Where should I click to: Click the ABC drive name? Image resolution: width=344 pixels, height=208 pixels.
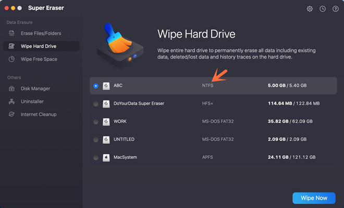pos(118,86)
